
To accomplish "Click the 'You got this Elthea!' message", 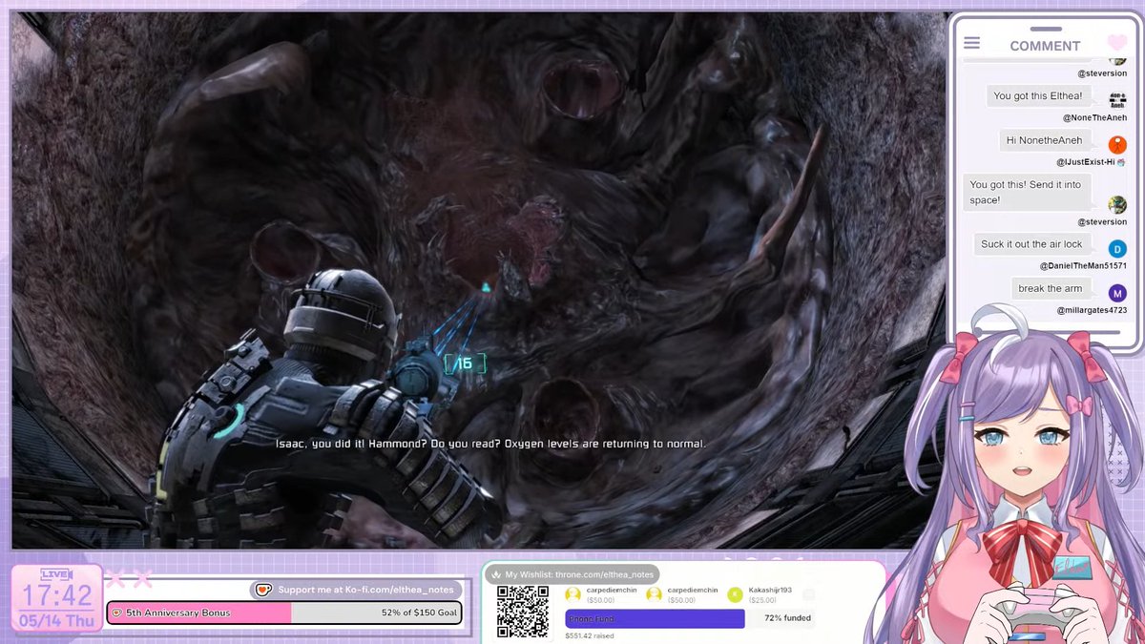I will 1037,95.
